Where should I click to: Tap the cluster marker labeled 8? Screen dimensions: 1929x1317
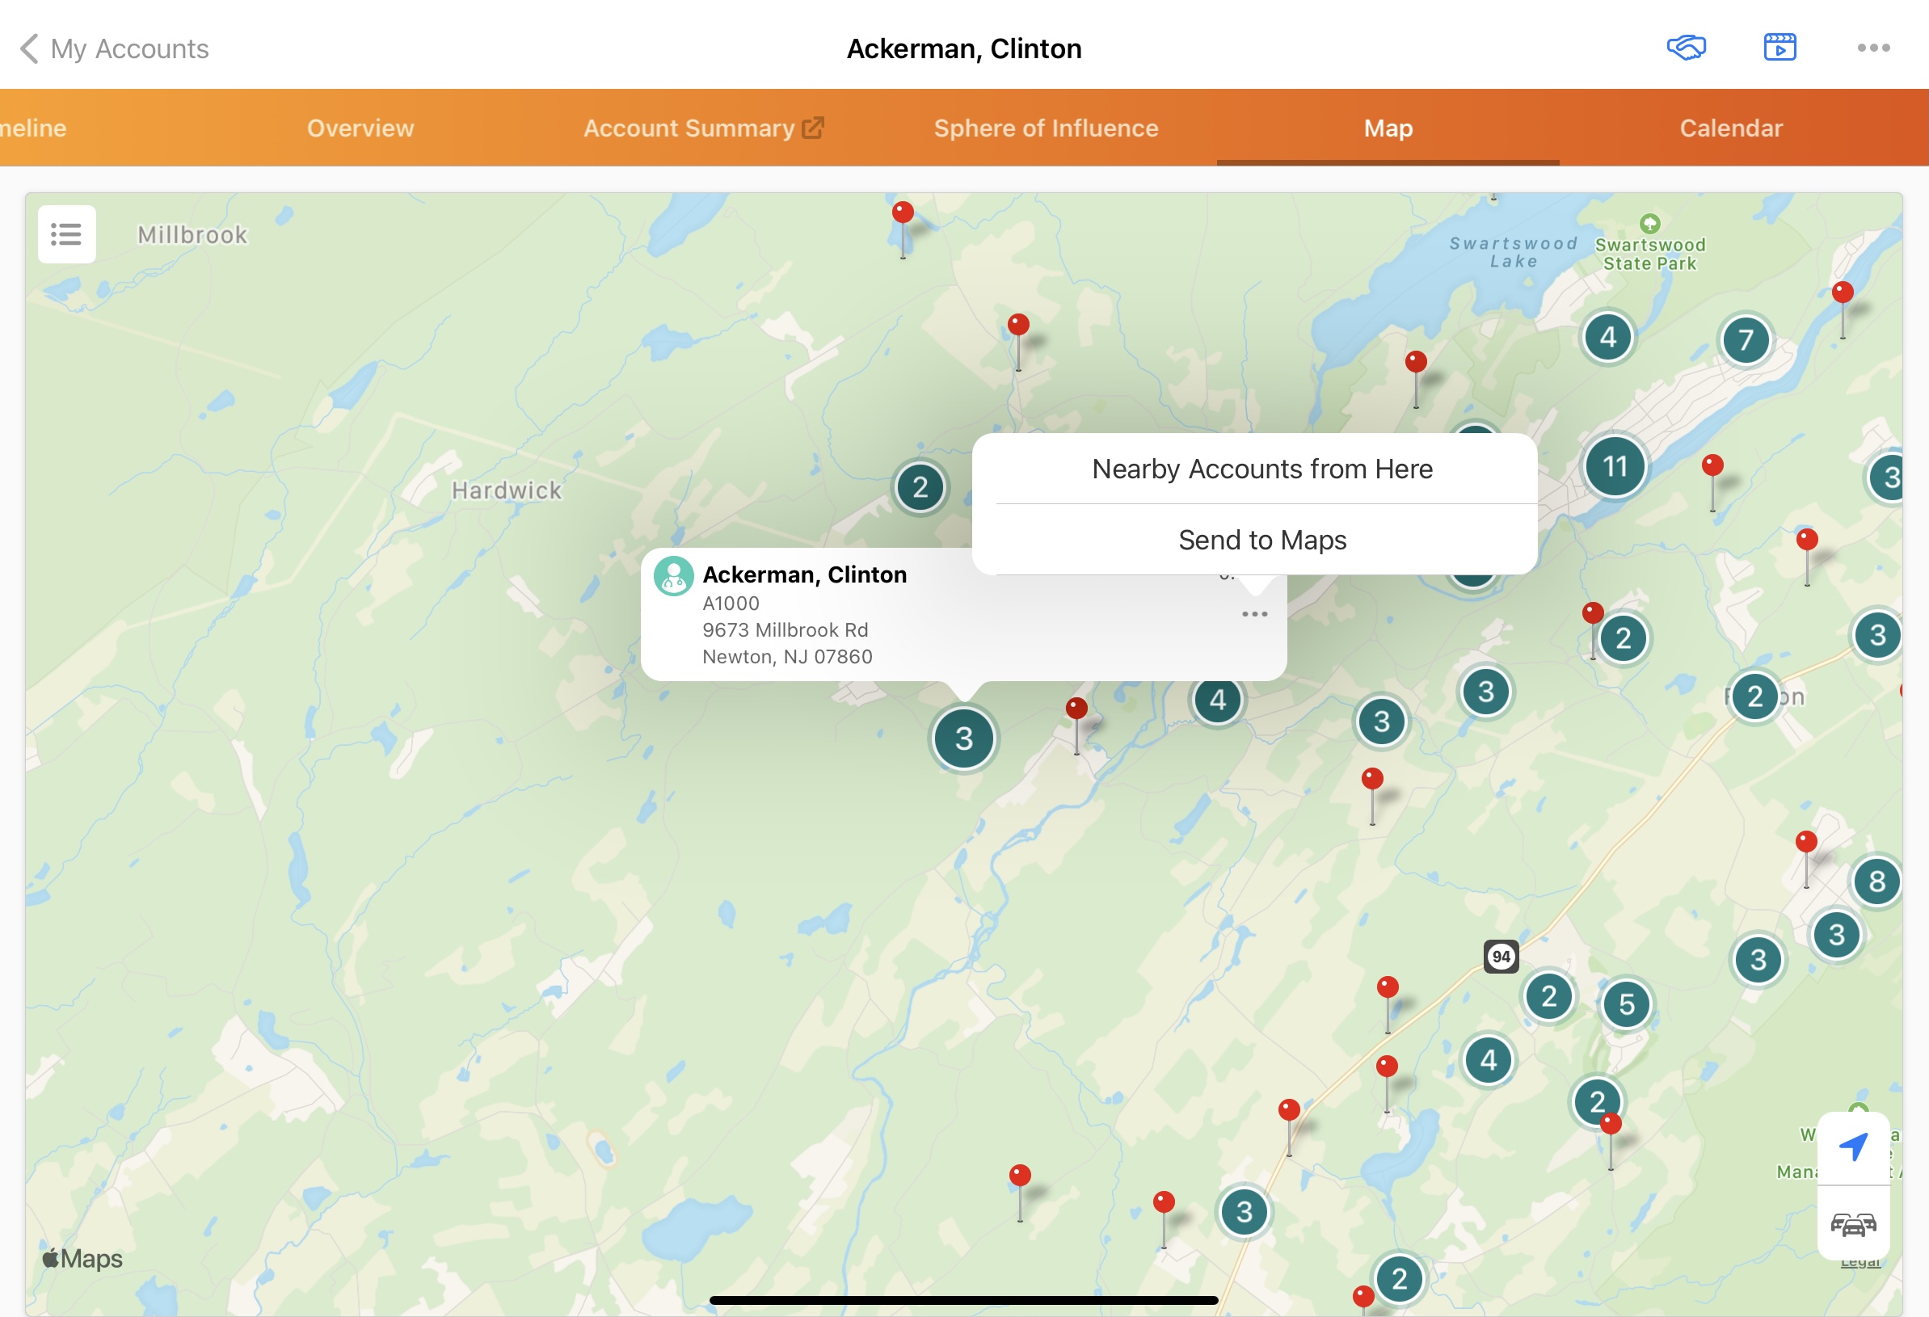1876,882
